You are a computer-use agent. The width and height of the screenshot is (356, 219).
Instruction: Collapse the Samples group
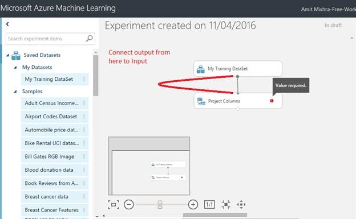15,92
